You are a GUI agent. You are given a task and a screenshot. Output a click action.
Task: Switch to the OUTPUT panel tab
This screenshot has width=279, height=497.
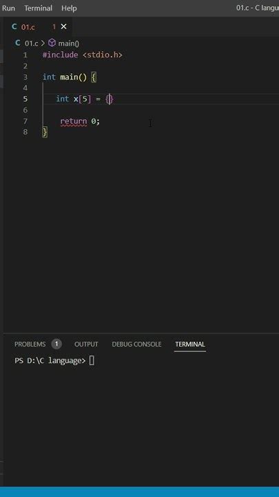coord(86,344)
